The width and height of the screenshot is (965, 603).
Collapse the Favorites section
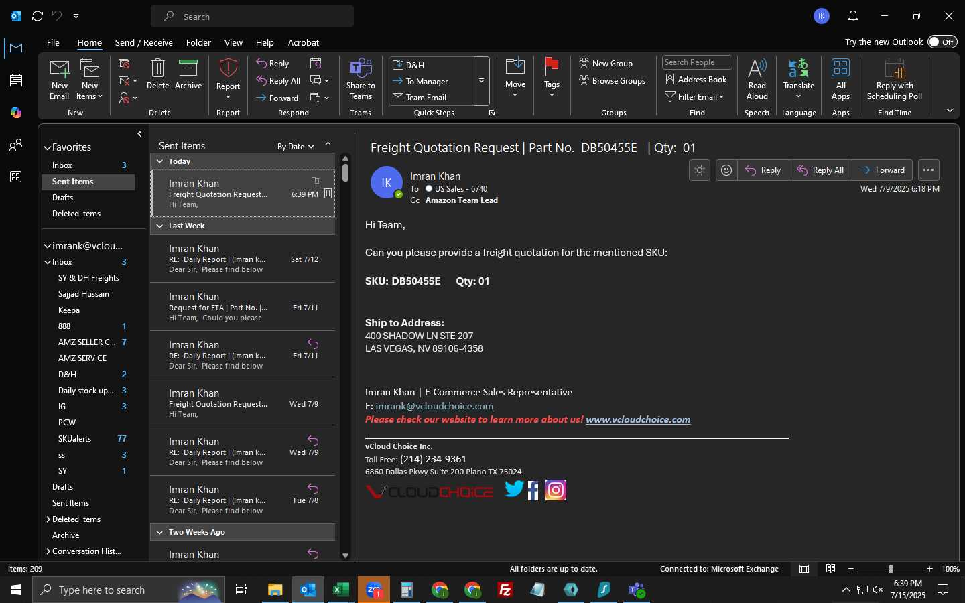pyautogui.click(x=48, y=147)
